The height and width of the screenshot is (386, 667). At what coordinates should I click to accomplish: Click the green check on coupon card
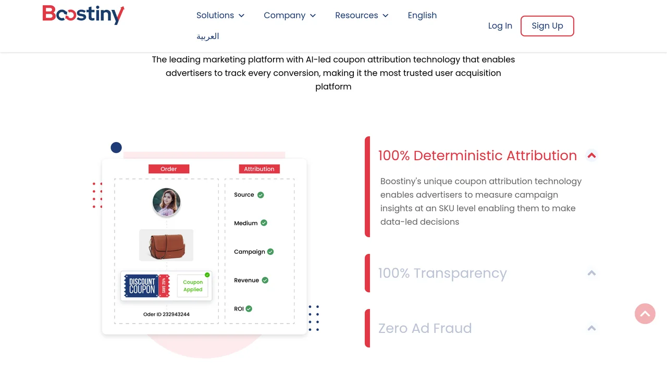pos(207,275)
